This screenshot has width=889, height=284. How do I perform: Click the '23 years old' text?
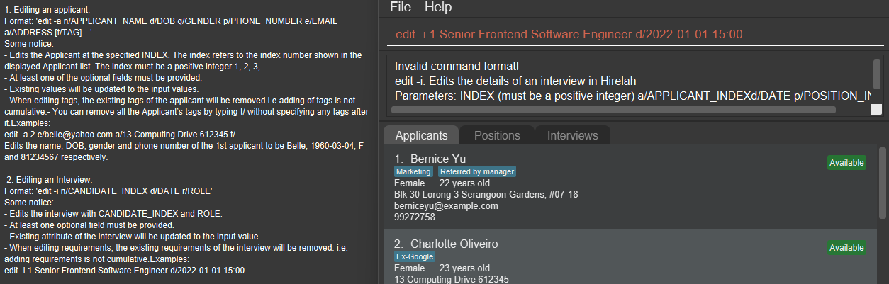click(x=464, y=268)
